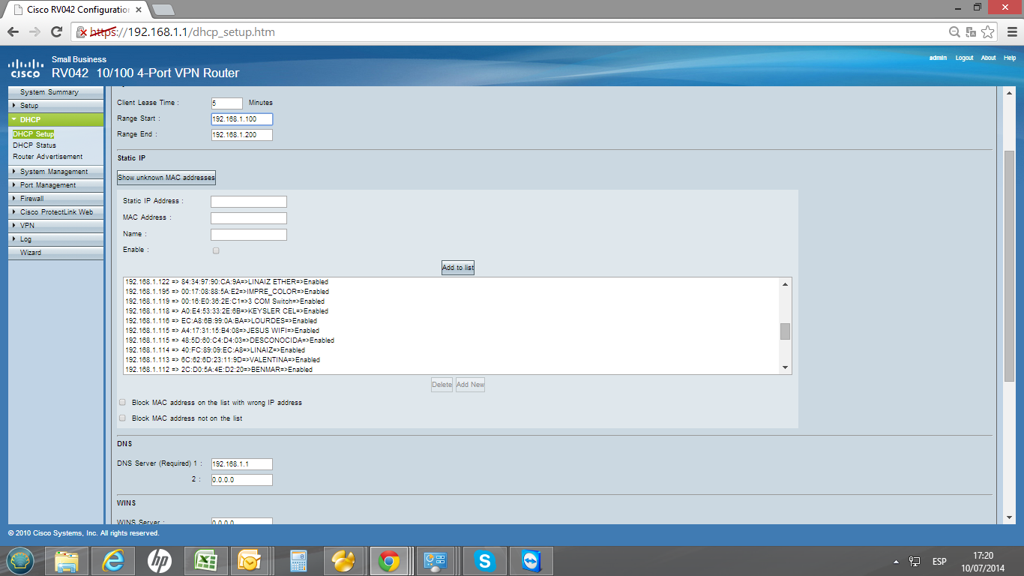Click the static IP list scrollbar thumb
Screen dimensions: 1024x576
pos(785,331)
